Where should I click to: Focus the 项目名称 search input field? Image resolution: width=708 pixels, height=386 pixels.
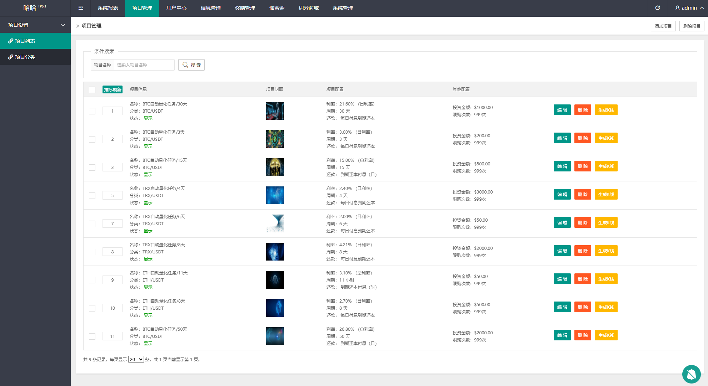[x=144, y=65]
